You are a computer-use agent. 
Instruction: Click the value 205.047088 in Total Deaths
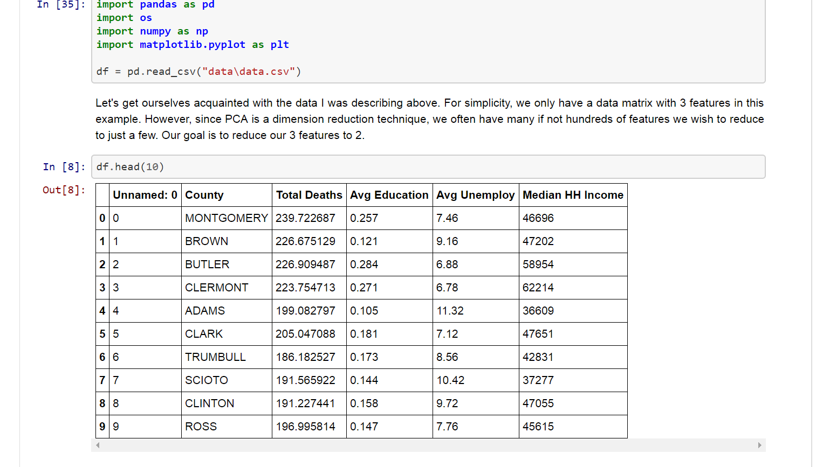(309, 334)
